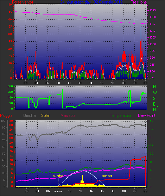Click the W compass direction label

pyautogui.click(x=155, y=93)
